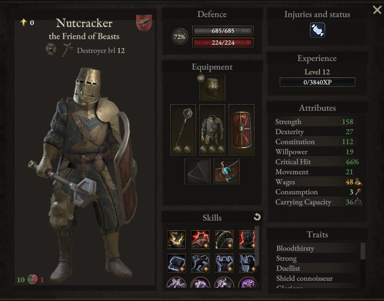Open the body armor equipment slot
The width and height of the screenshot is (384, 301).
coord(212,129)
